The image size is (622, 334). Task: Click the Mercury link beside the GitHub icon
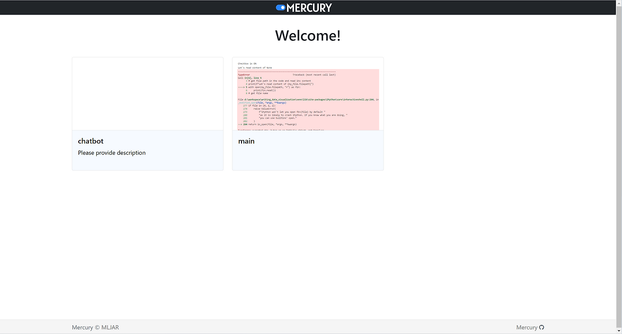point(526,327)
